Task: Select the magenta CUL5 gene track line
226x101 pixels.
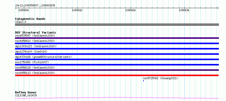Action: click(117, 98)
